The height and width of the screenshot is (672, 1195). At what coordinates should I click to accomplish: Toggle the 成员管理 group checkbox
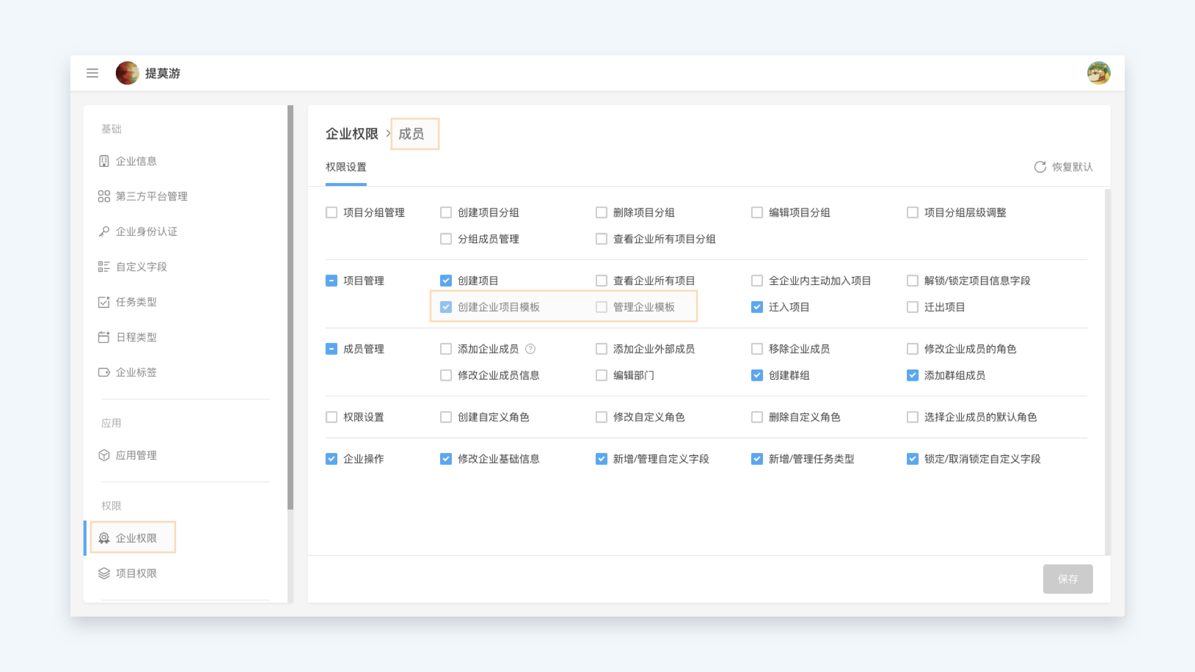(332, 349)
